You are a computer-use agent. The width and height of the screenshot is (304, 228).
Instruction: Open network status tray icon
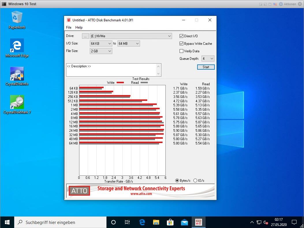click(x=259, y=223)
